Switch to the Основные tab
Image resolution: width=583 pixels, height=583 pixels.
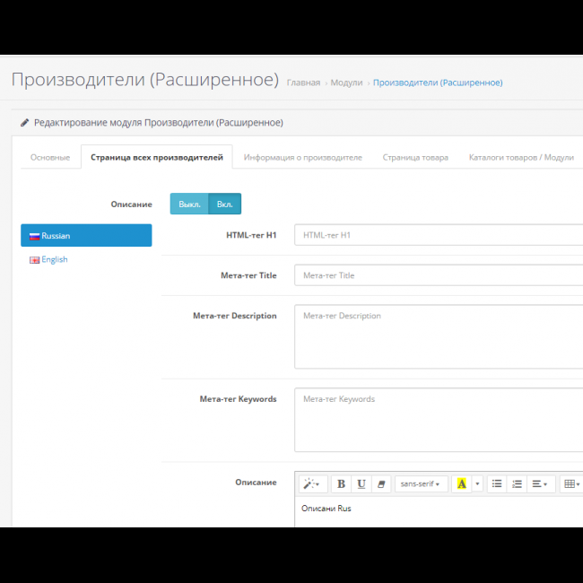(x=50, y=157)
